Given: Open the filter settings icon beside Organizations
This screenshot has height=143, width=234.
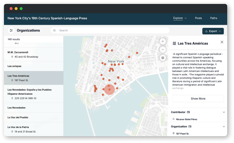Looking at the screenshot, I should (11, 31).
